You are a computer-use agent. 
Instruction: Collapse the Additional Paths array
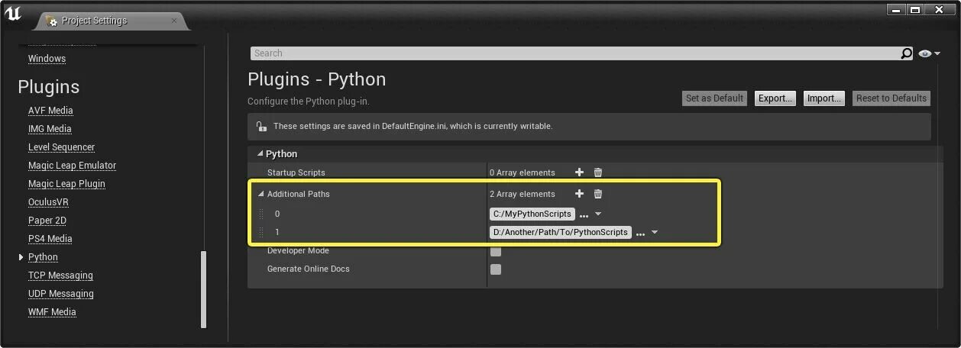click(260, 194)
